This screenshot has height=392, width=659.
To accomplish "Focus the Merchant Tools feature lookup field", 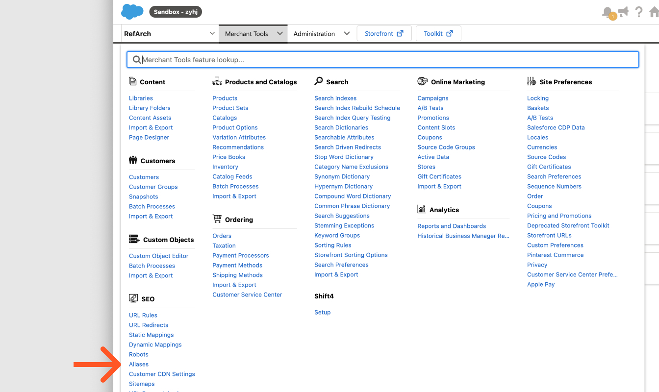I will click(383, 60).
